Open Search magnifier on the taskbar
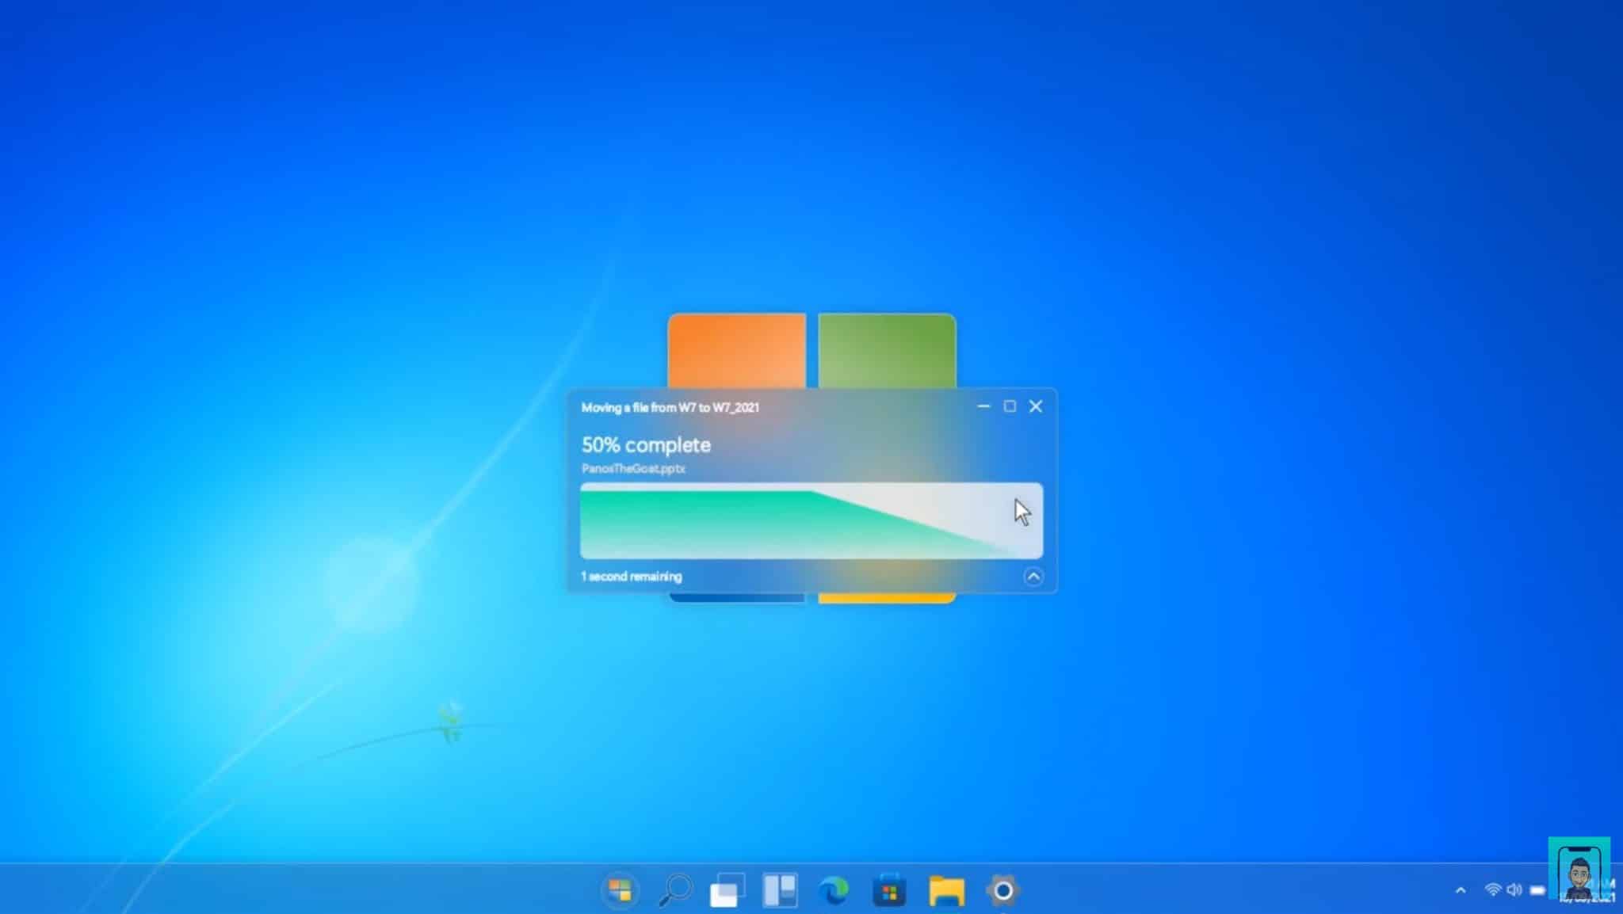Screen dimensions: 1623x914 tap(675, 890)
